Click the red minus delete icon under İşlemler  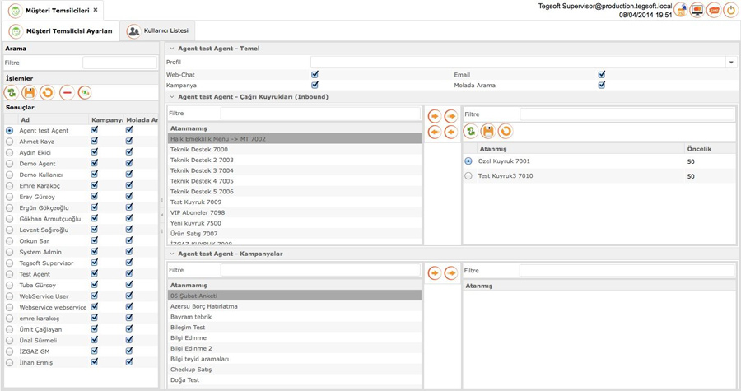(x=68, y=92)
